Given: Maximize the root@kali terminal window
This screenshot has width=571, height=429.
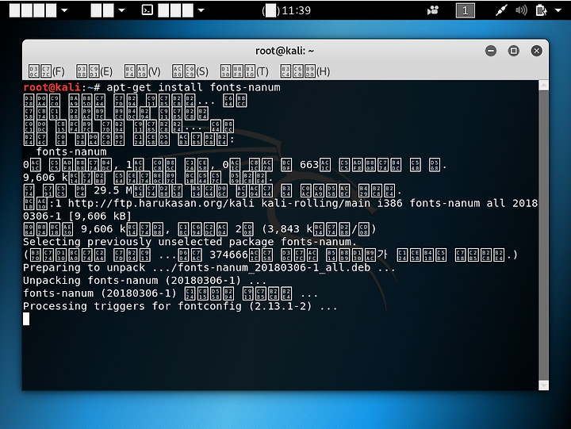Looking at the screenshot, I should (x=513, y=51).
